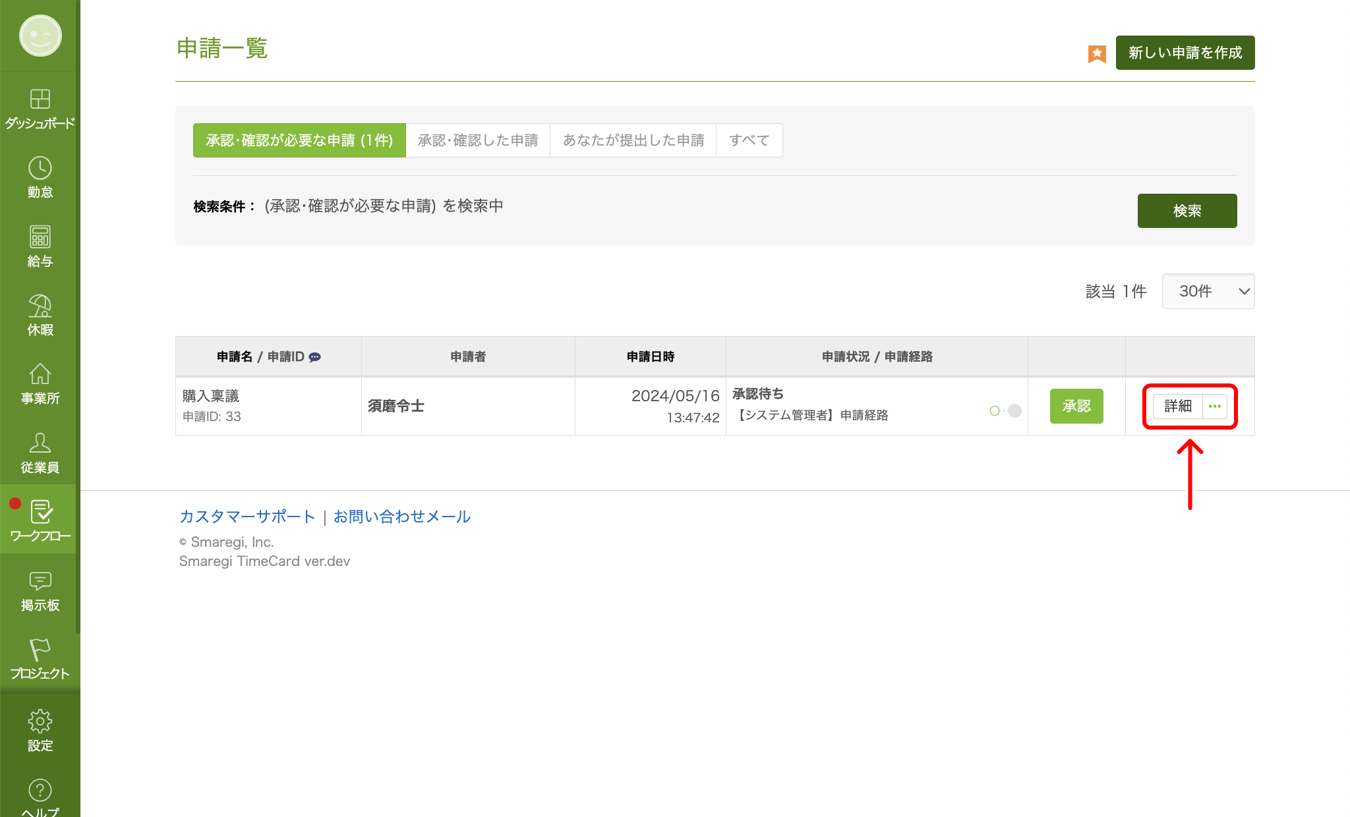Open the 従業員 person icon
The height and width of the screenshot is (817, 1350).
pos(40,443)
